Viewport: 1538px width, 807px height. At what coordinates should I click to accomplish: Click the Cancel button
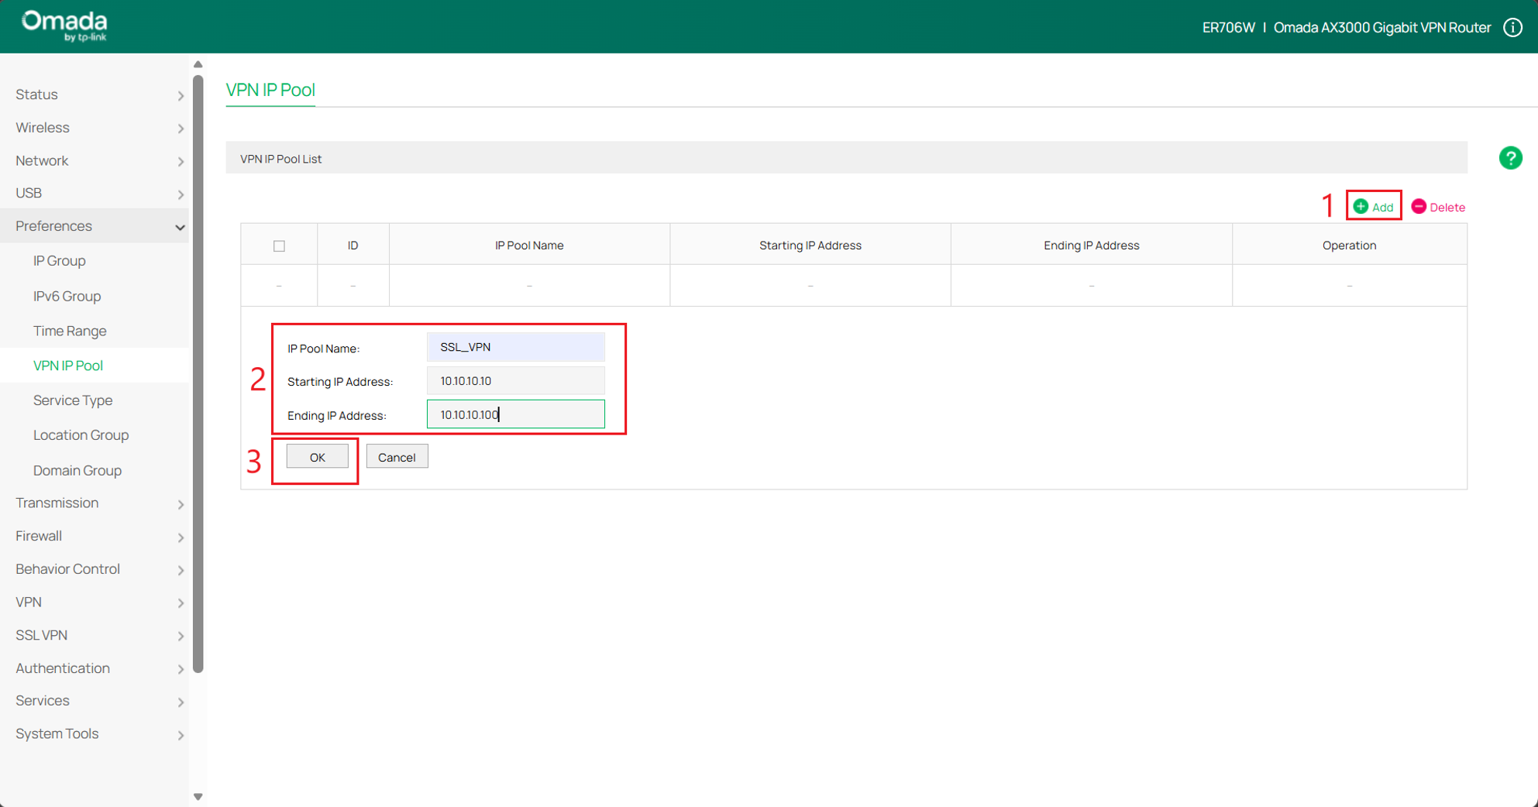(397, 457)
